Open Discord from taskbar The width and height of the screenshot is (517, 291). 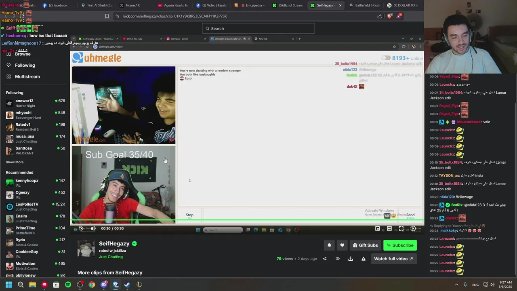(x=103, y=285)
